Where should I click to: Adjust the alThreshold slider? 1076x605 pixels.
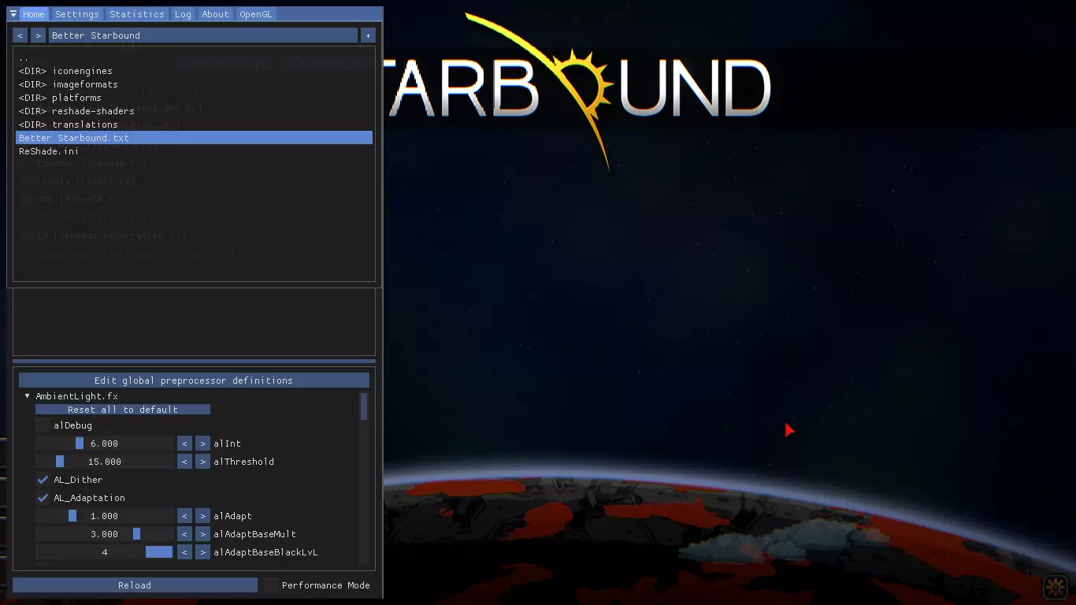(104, 462)
